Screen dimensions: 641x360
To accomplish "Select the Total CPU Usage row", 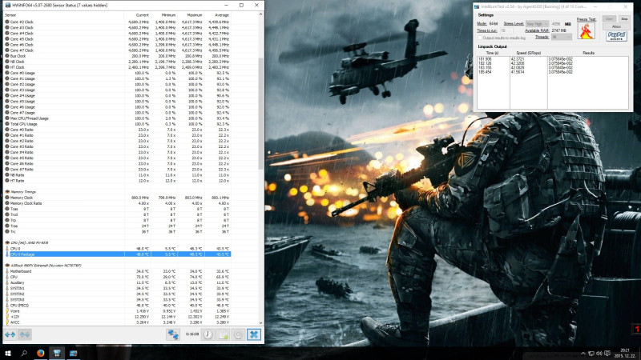I will click(x=117, y=124).
